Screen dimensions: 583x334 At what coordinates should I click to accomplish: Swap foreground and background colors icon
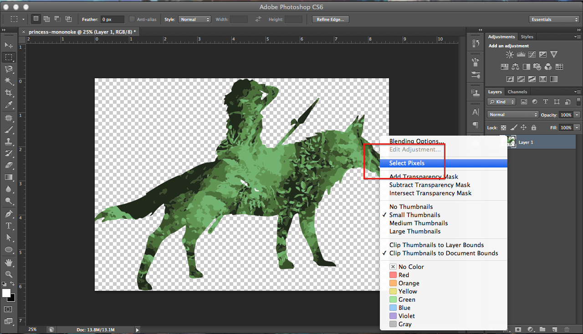[12, 284]
